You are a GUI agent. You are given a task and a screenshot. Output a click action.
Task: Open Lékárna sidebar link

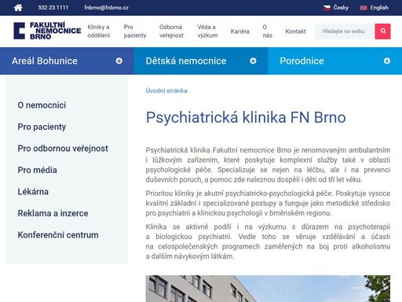click(33, 192)
